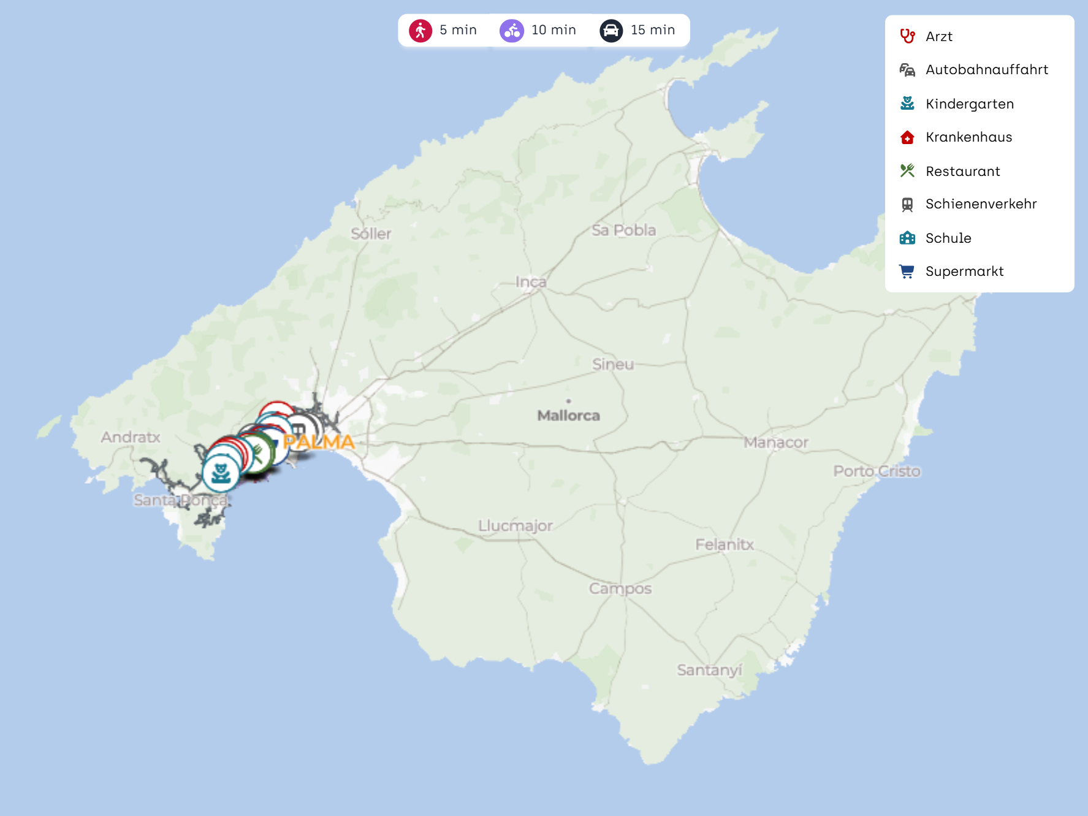1088x816 pixels.
Task: Click the black car 15 min icon
Action: [x=611, y=31]
